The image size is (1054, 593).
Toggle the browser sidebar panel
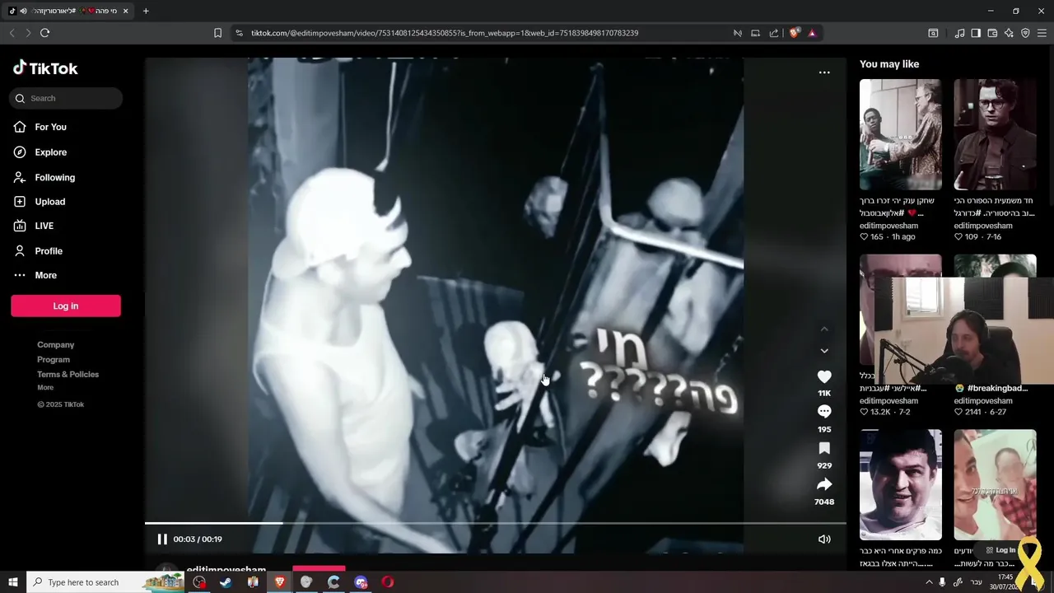pyautogui.click(x=976, y=33)
